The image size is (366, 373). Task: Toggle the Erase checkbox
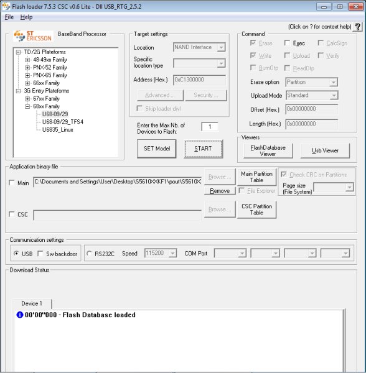point(253,43)
